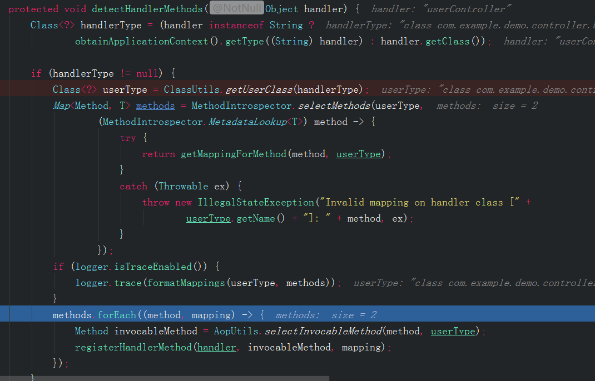595x381 pixels.
Task: Click the formatMappings method call
Action: (186, 283)
